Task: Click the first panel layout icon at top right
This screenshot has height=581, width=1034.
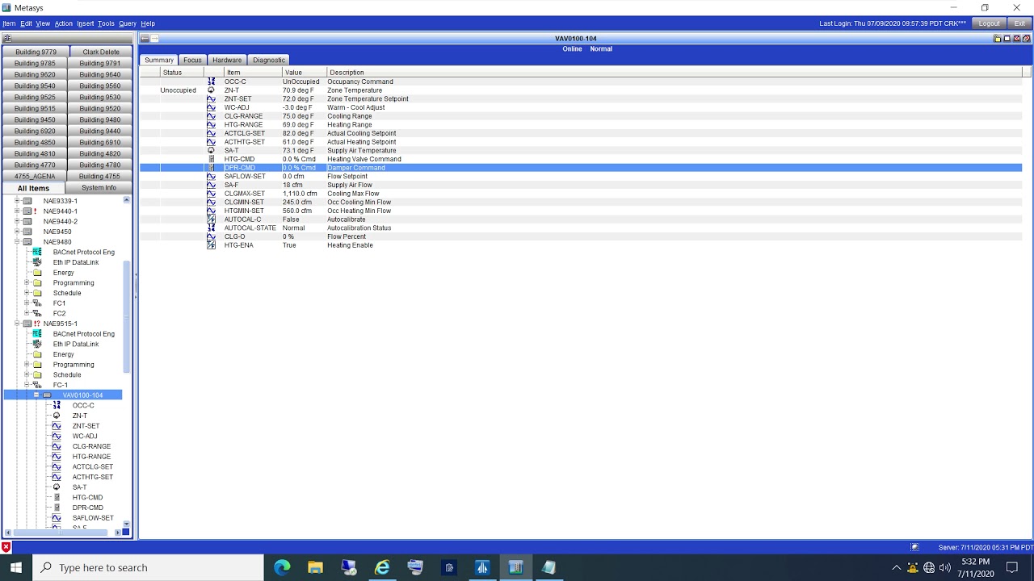Action: pos(998,38)
